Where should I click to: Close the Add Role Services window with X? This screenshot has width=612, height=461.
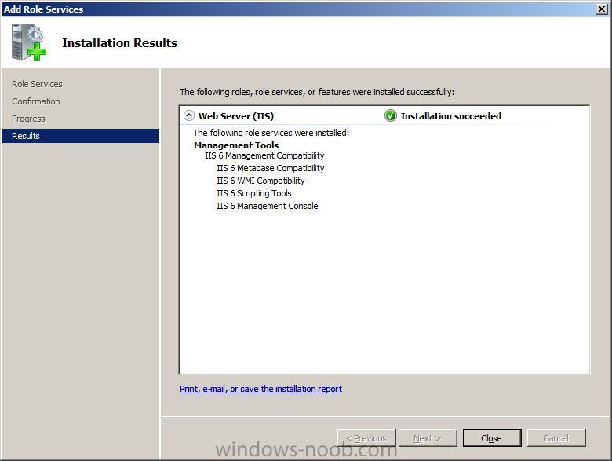602,9
